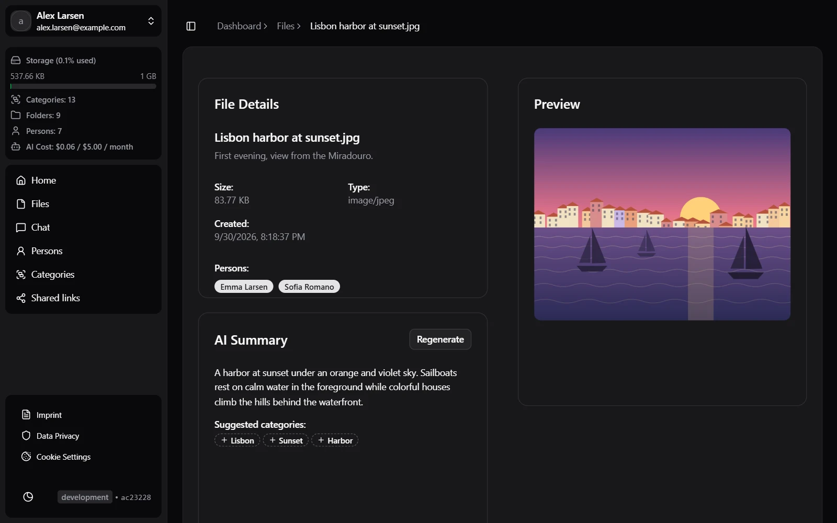Viewport: 837px width, 523px height.
Task: Open Shared links page
Action: (x=83, y=298)
